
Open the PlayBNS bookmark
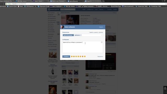tap(102, 6)
